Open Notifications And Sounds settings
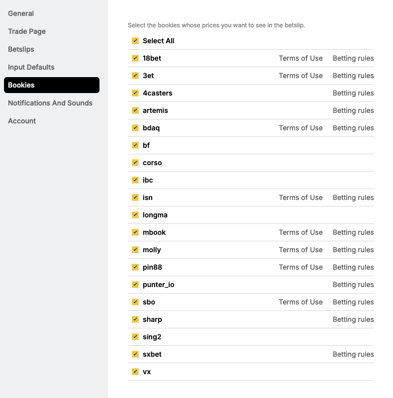 pyautogui.click(x=50, y=103)
